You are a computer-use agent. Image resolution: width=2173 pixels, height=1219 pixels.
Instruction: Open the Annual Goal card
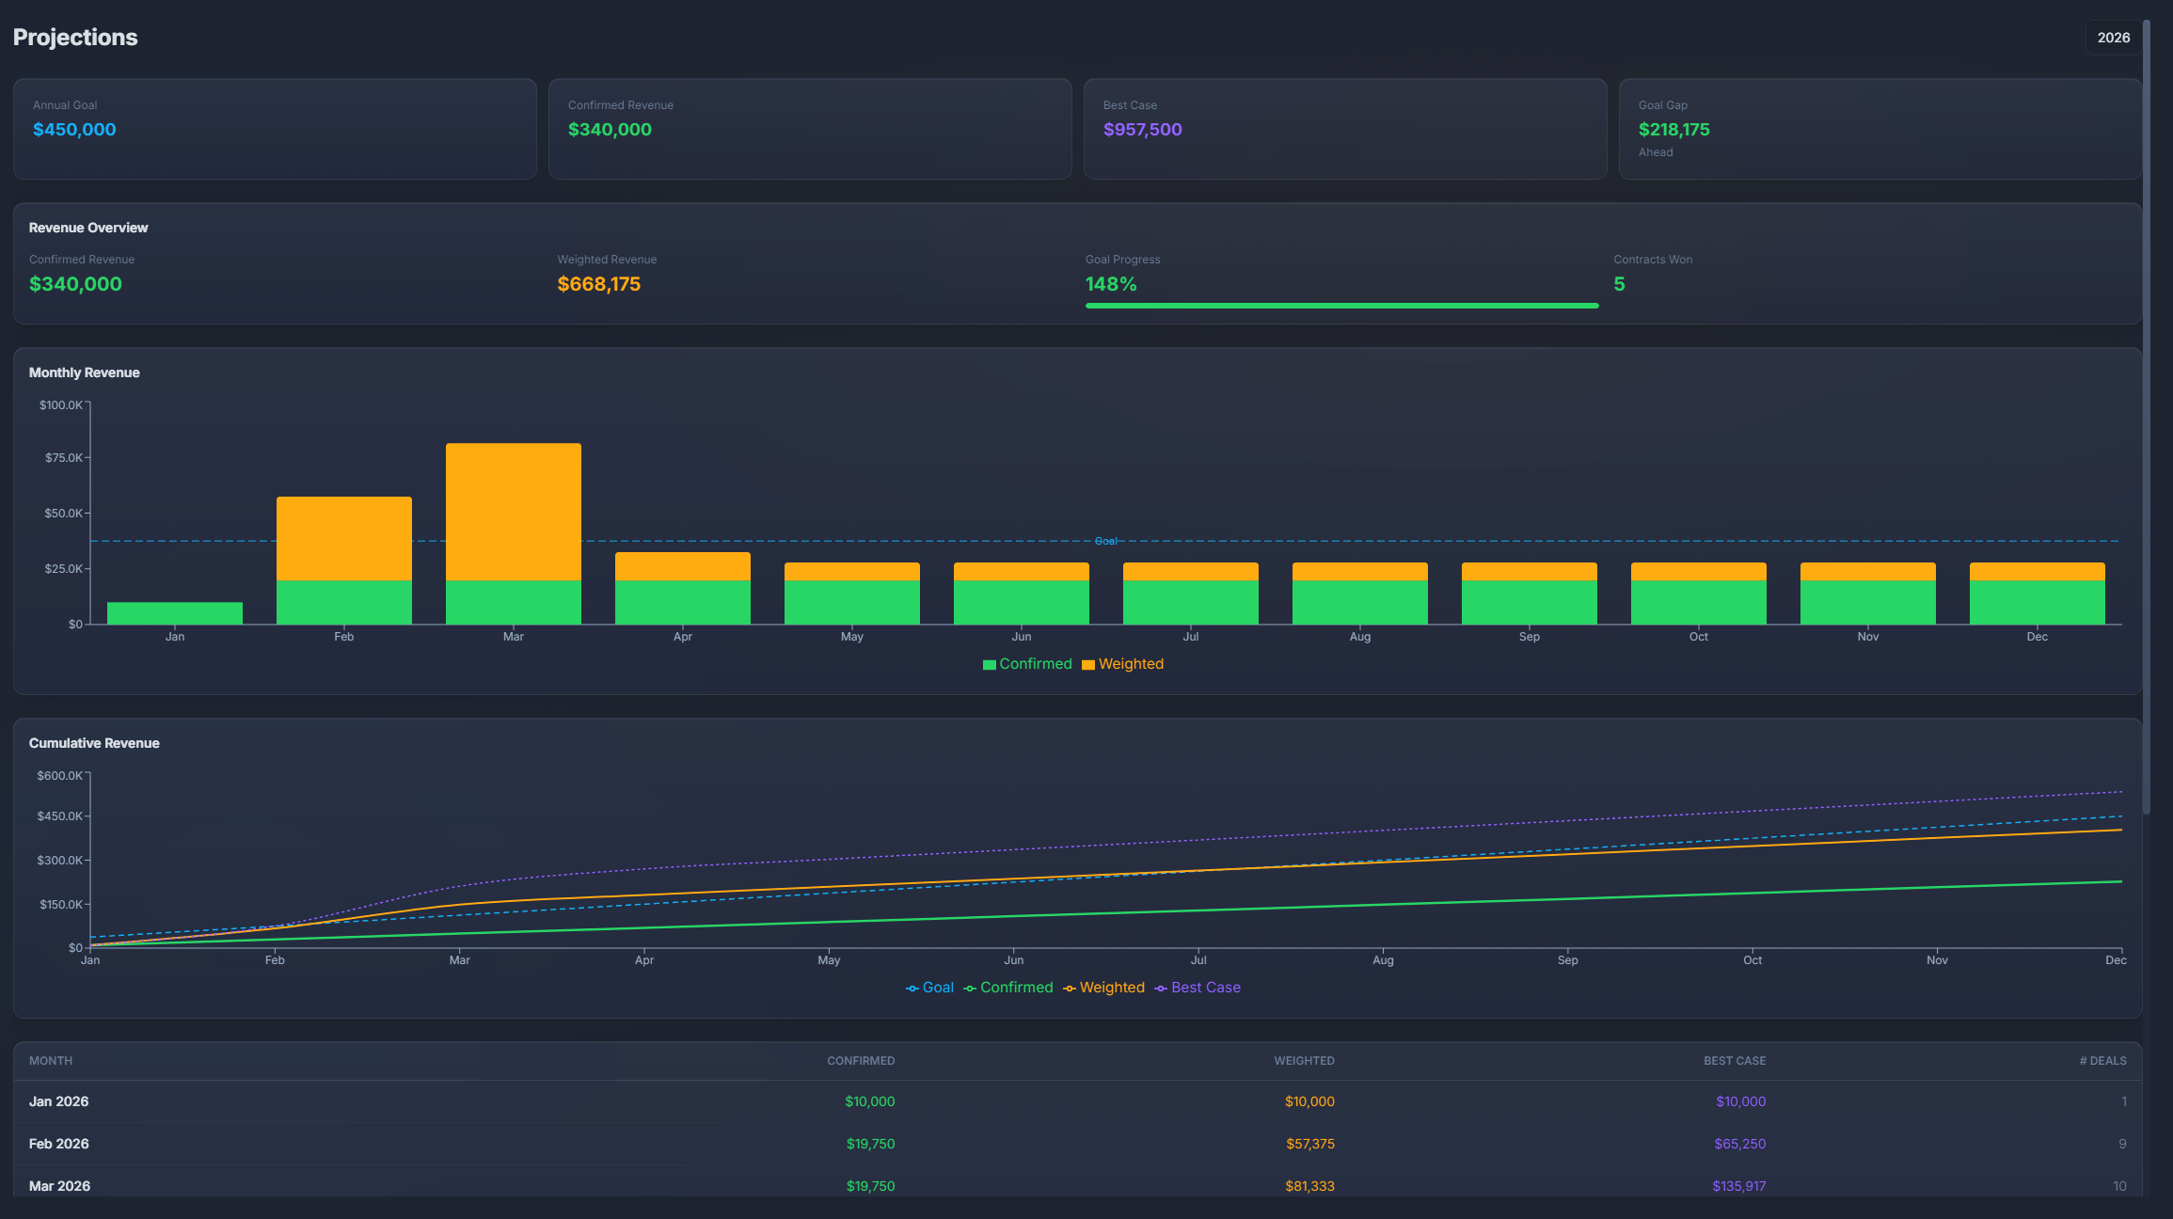[x=275, y=128]
